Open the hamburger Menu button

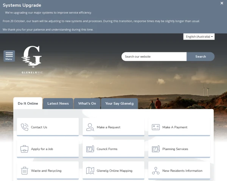(x=9, y=56)
